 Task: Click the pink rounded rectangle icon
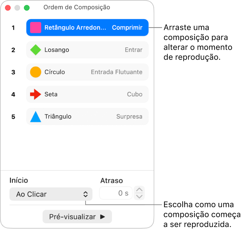[36, 27]
